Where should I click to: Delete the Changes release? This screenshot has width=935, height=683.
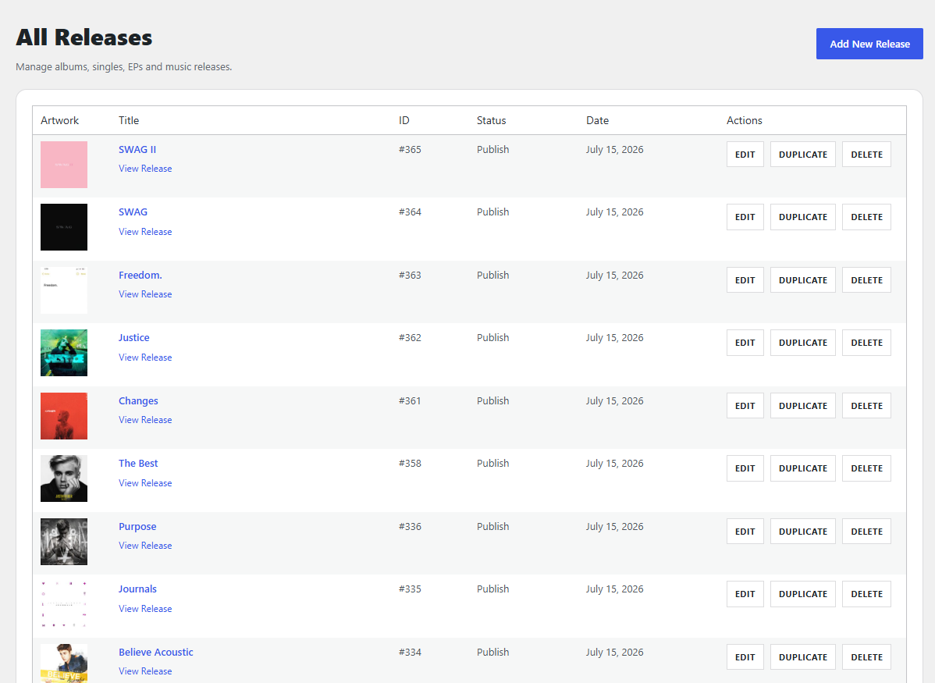click(866, 406)
